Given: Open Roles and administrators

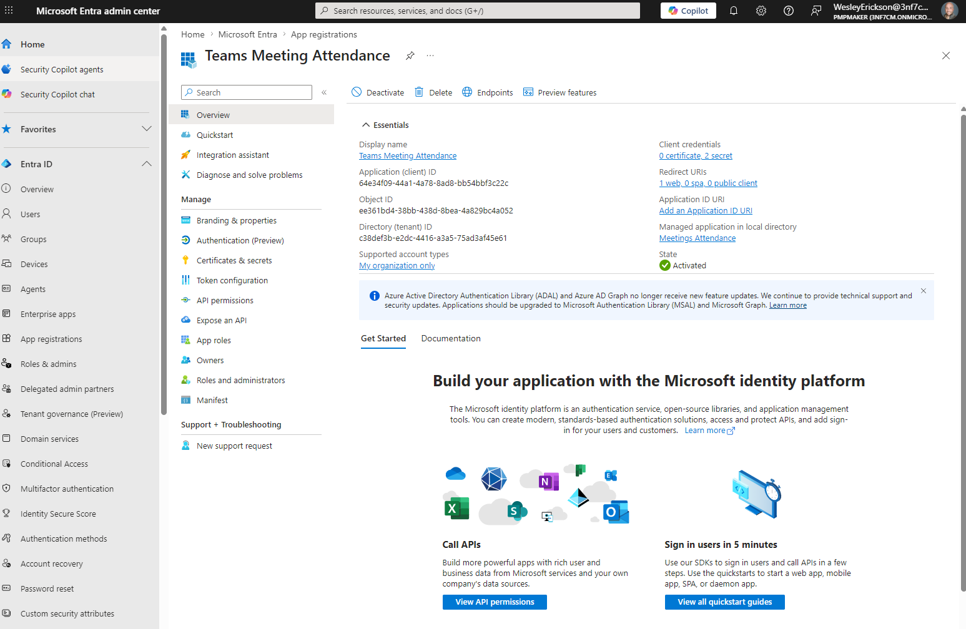Looking at the screenshot, I should pos(251,380).
